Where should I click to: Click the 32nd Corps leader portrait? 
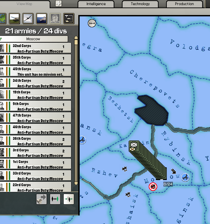pyautogui.click(x=2, y=48)
